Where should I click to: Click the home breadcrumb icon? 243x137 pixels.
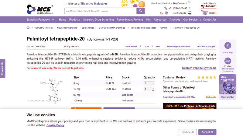click(x=28, y=28)
